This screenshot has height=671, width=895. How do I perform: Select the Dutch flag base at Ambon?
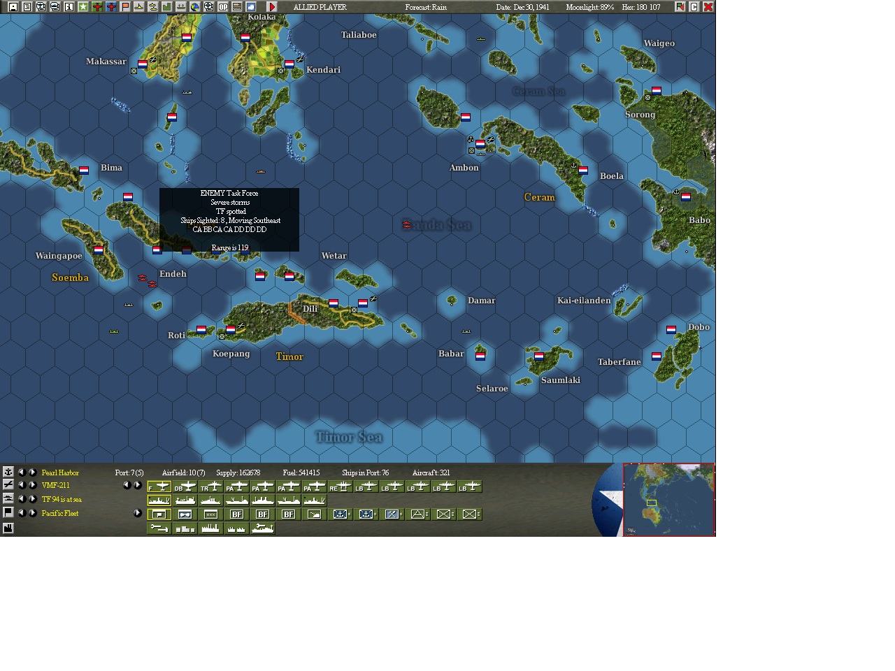480,144
